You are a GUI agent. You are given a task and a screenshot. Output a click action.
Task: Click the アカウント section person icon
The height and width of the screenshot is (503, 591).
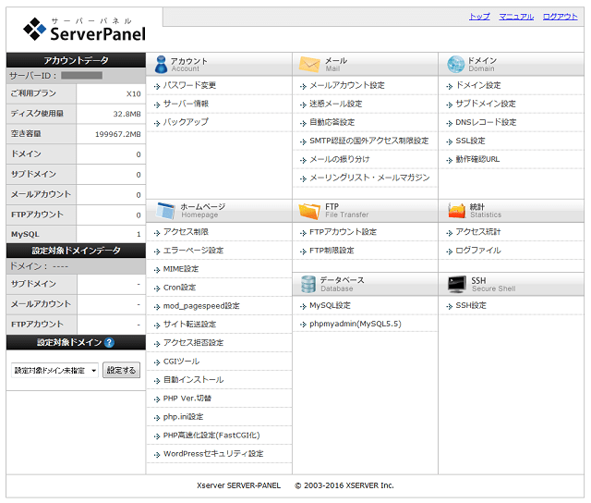click(x=161, y=64)
